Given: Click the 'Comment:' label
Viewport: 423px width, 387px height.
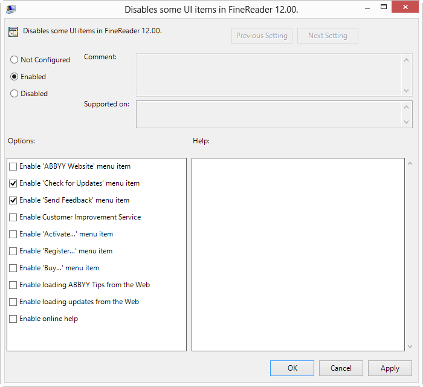Looking at the screenshot, I should click(x=100, y=57).
